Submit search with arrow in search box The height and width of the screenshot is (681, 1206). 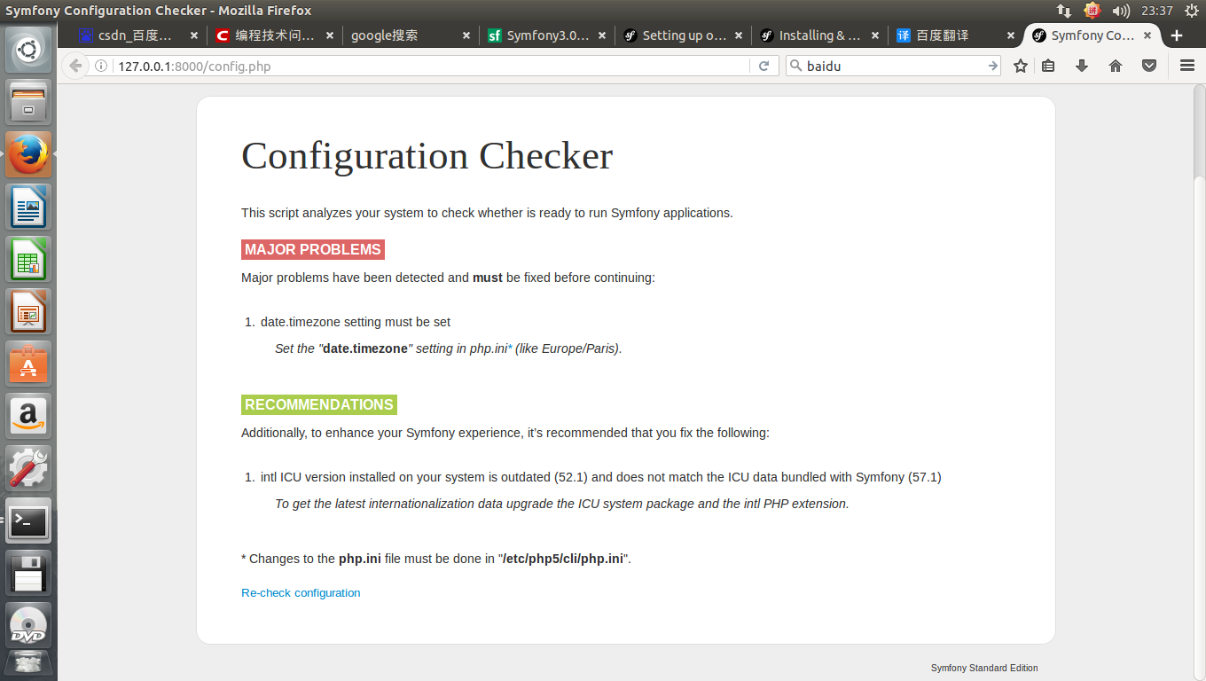(992, 66)
